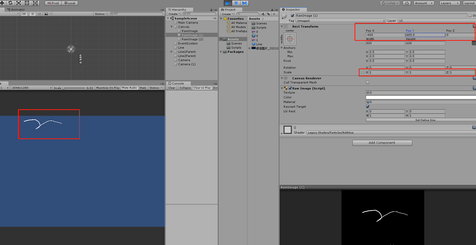This screenshot has width=476, height=245.
Task: Toggle Clear on Play in Console
Action: [x=202, y=88]
